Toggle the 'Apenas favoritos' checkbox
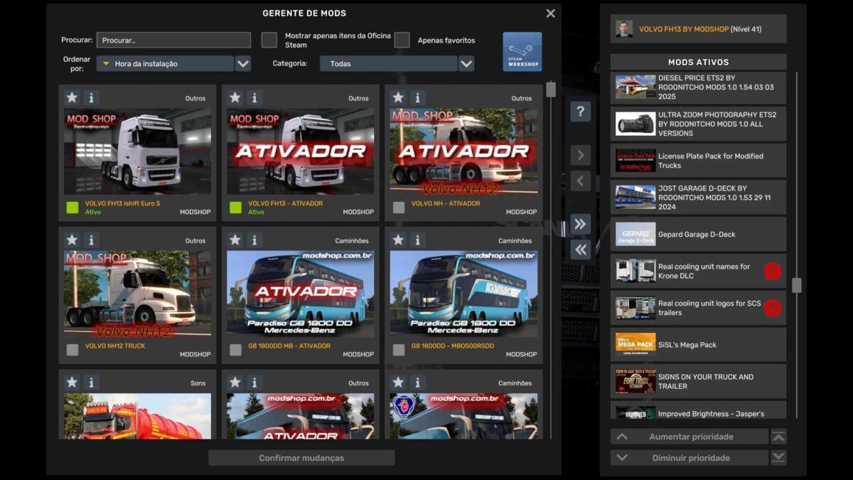 coord(402,41)
